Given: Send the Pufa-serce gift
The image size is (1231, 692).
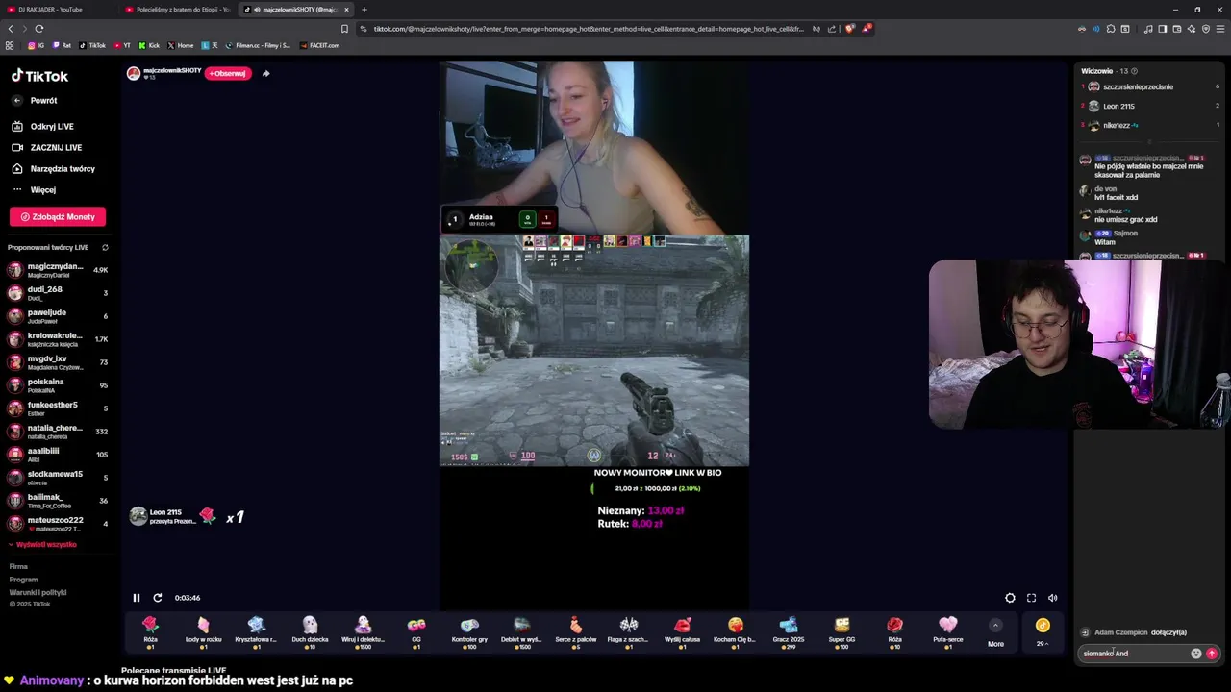Looking at the screenshot, I should [x=947, y=633].
